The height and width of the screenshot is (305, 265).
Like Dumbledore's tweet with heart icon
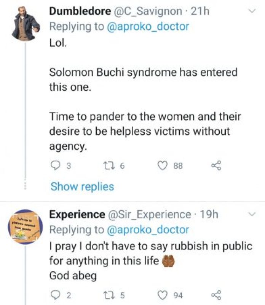(x=163, y=165)
